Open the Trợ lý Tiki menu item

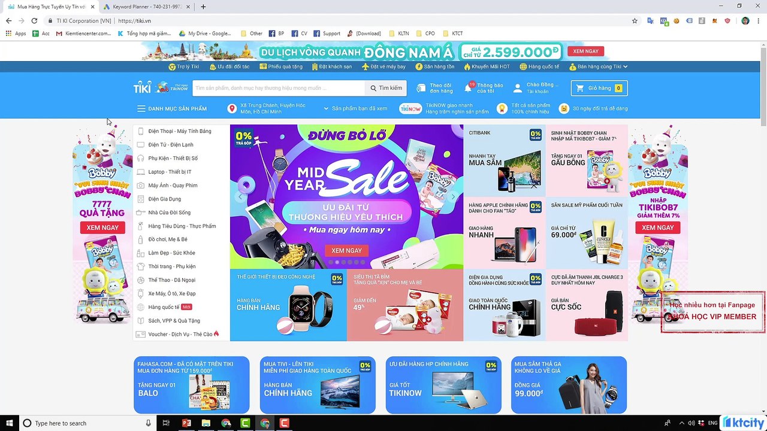pyautogui.click(x=183, y=66)
